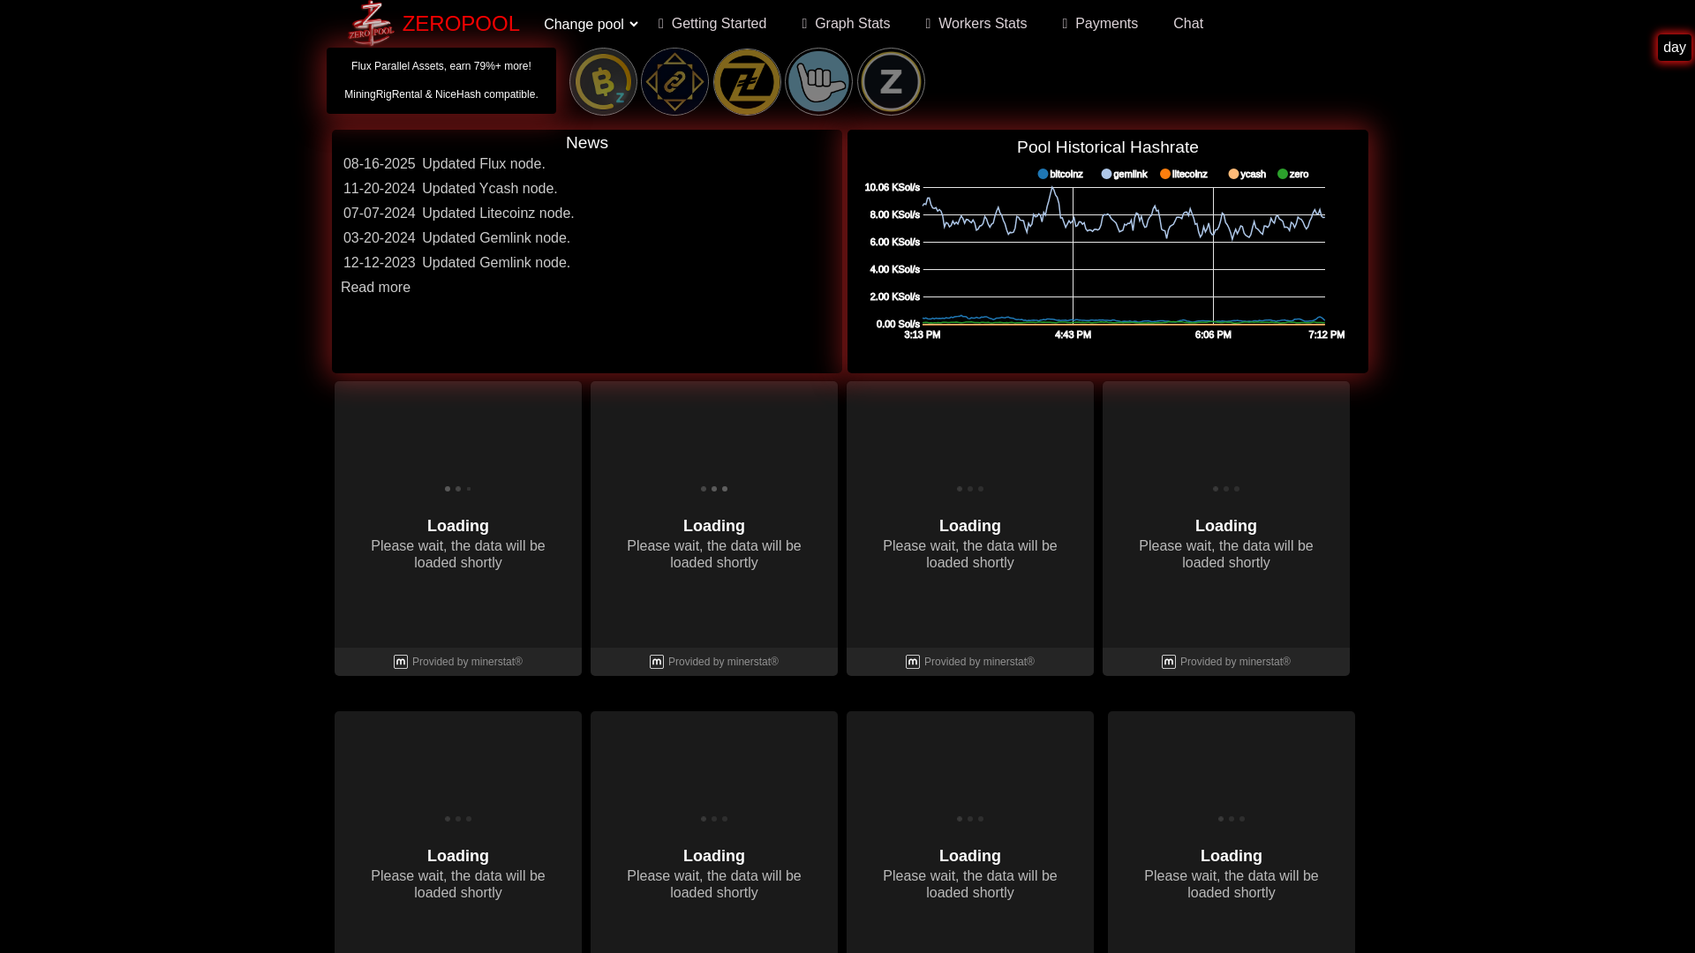Click minerstat logo in third top-row widget
This screenshot has height=953, width=1695.
point(913,662)
